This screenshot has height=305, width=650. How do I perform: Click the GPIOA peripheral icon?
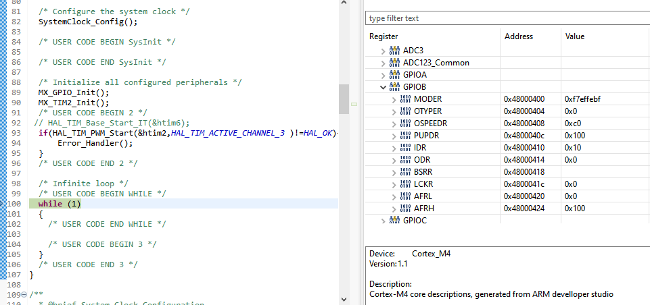[394, 75]
